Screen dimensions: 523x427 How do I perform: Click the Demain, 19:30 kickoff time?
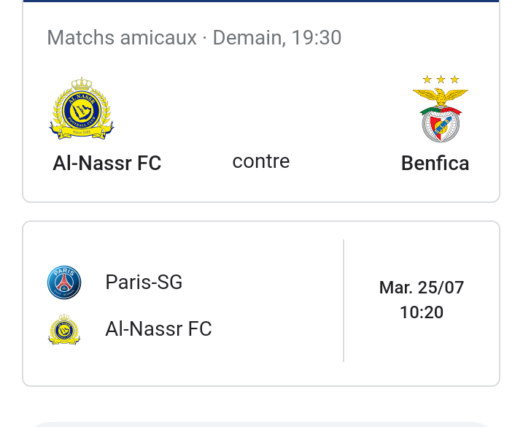tap(277, 38)
